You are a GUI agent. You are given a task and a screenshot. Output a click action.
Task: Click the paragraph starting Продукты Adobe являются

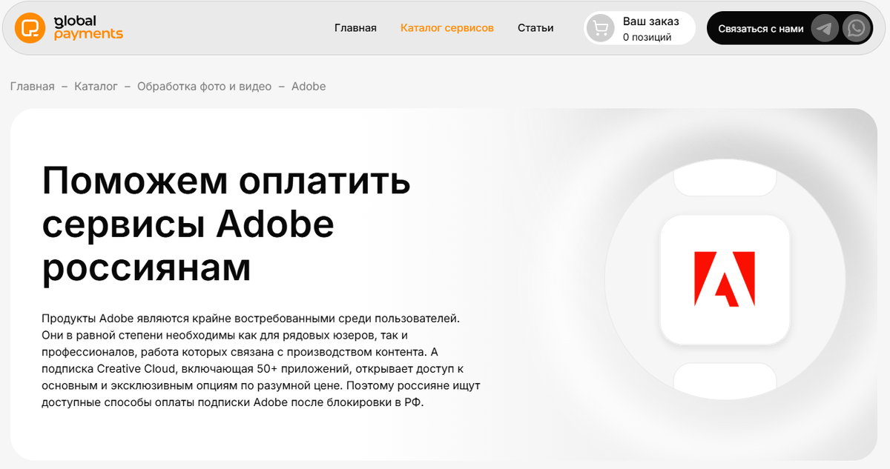pyautogui.click(x=262, y=360)
